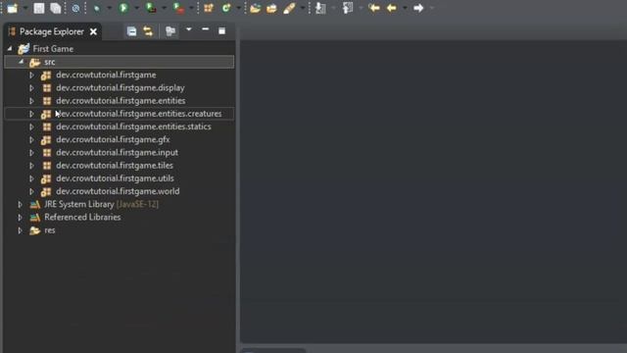
Task: Expand the dev.crowtutorial.firstgame.entities package arrow
Action: pos(31,101)
